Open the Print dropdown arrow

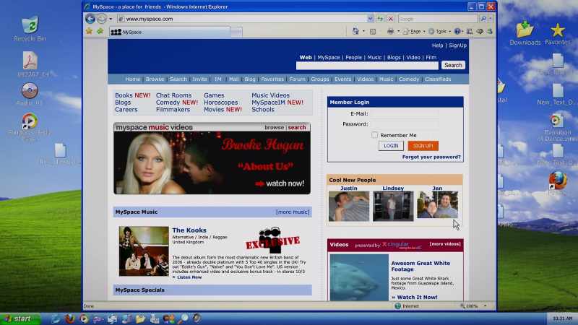tap(399, 32)
